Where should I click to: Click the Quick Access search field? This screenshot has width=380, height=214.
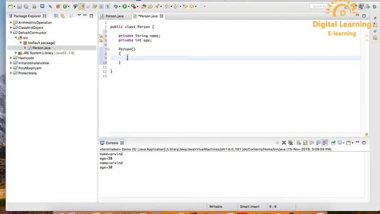(x=322, y=7)
